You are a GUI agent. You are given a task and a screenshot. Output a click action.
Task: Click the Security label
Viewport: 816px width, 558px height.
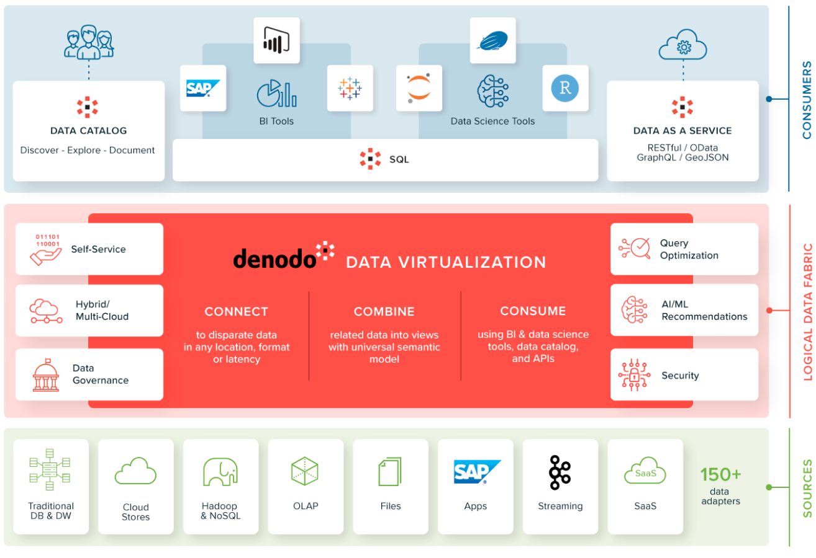680,376
